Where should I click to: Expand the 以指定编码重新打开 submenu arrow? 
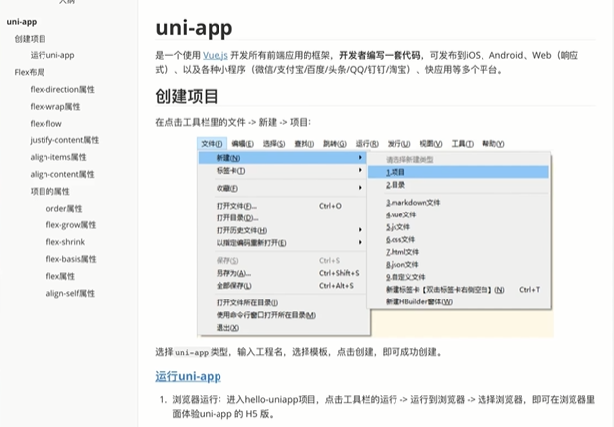click(360, 242)
